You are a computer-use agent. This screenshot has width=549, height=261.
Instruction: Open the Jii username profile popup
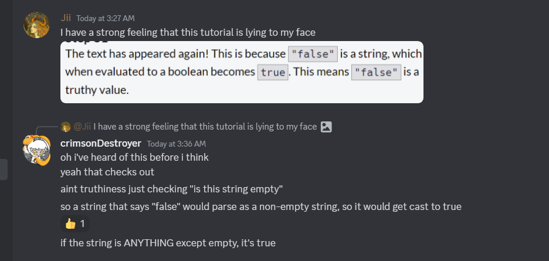[66, 18]
